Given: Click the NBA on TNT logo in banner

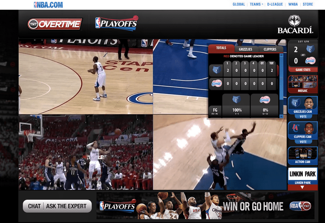Looking at the screenshot, I should click(x=300, y=206).
